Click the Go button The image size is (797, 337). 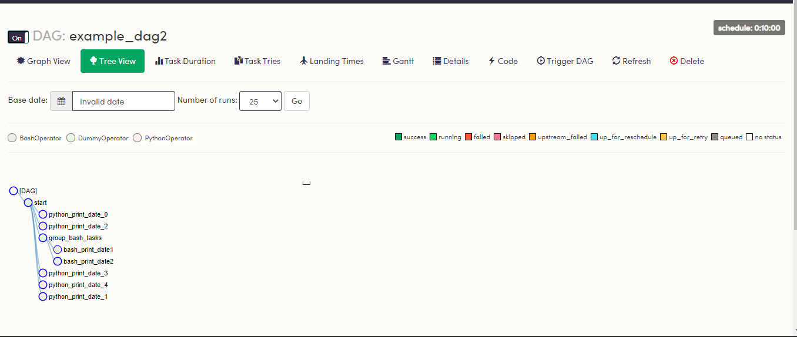pos(297,101)
